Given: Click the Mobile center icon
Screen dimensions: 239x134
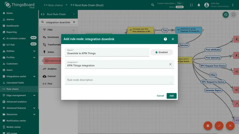Looking at the screenshot, I should tap(4, 127).
